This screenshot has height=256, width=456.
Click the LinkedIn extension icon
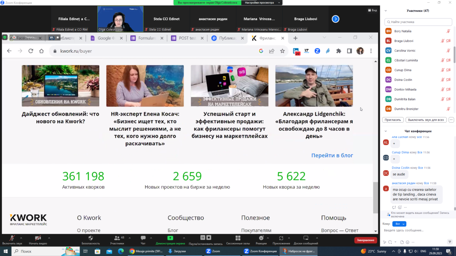(296, 51)
